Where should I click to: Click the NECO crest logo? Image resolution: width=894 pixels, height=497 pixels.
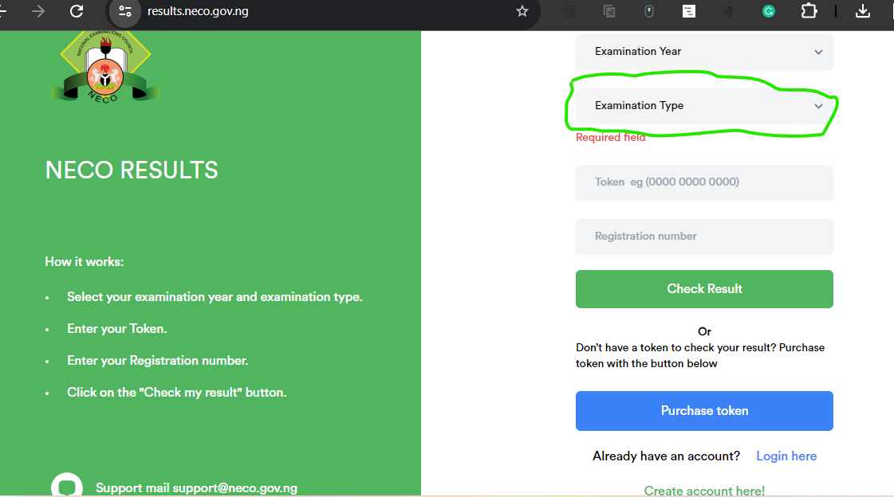coord(105,68)
